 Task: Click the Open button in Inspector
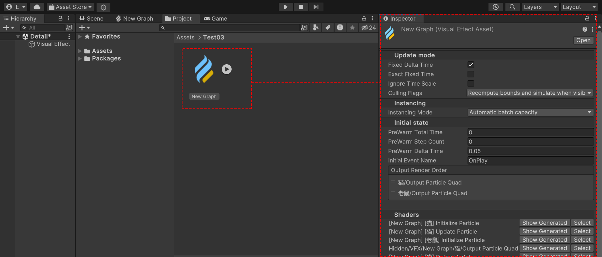[583, 40]
